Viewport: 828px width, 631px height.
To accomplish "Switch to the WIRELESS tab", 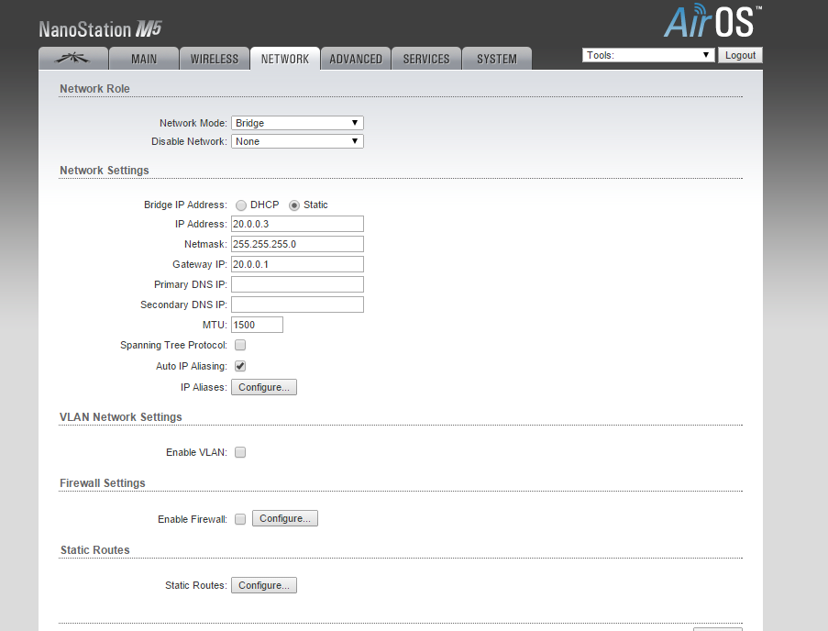I will (215, 59).
